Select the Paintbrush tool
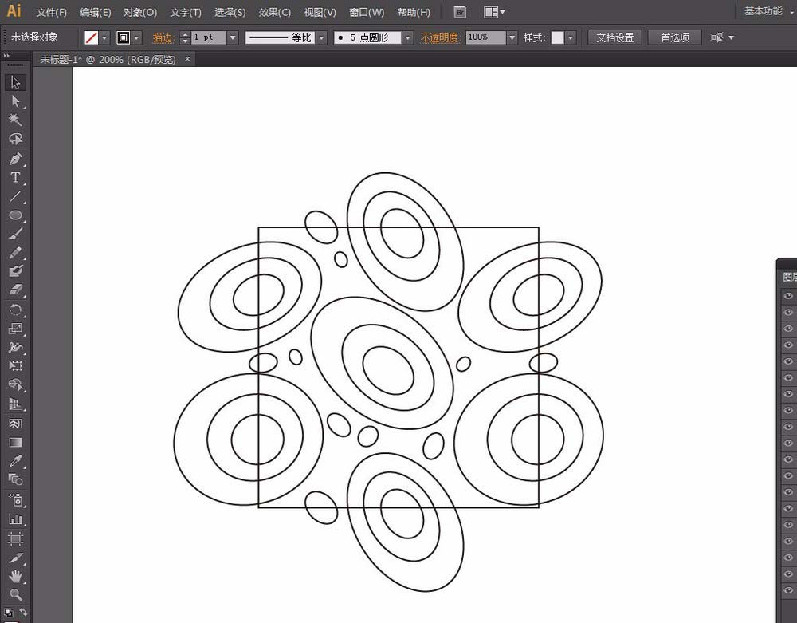Viewport: 797px width, 623px height. (x=15, y=234)
